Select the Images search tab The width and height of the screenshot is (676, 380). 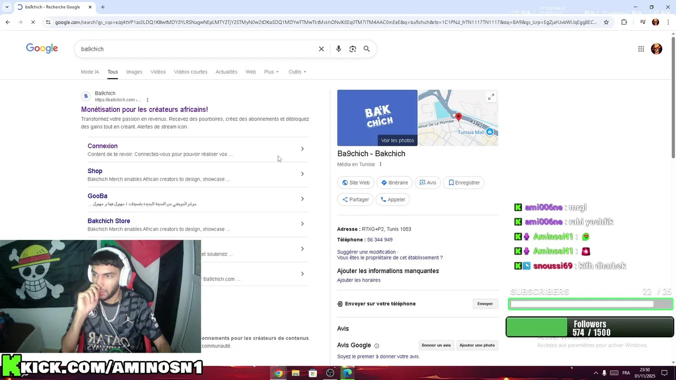(x=134, y=72)
